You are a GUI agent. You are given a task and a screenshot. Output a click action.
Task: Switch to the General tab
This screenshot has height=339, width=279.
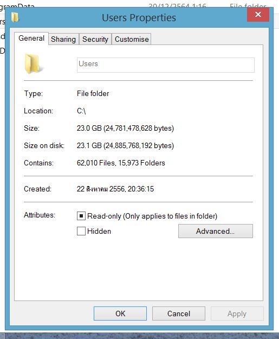click(31, 39)
